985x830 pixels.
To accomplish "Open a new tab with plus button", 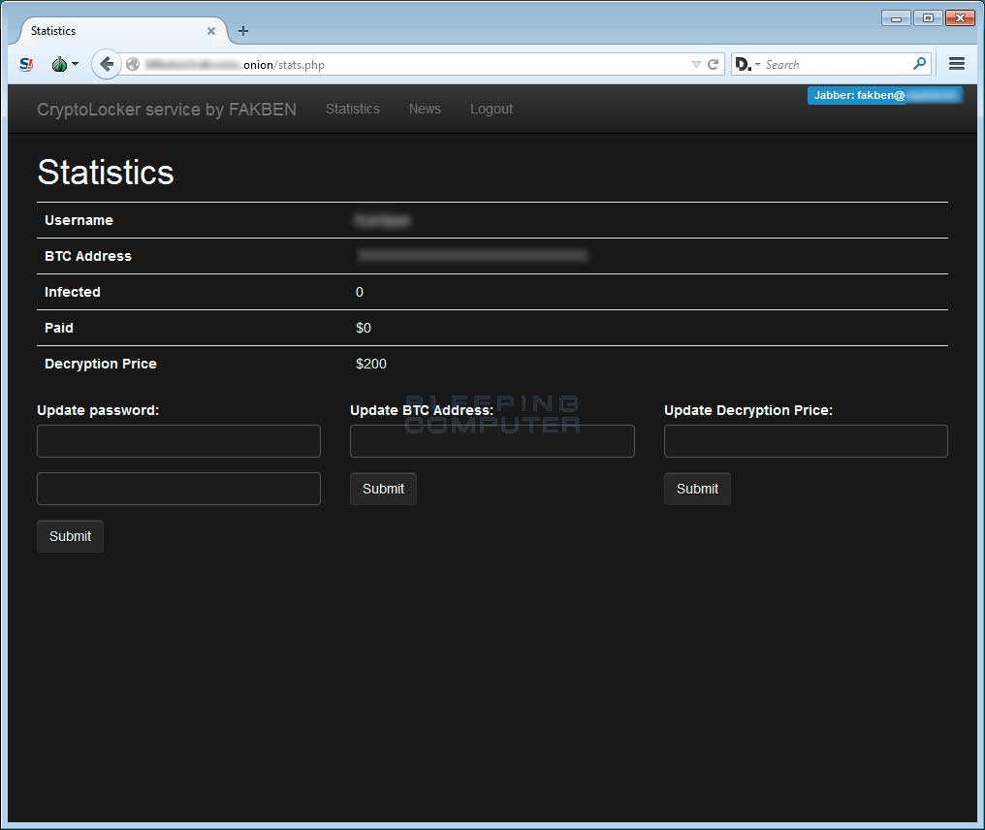I will point(243,31).
